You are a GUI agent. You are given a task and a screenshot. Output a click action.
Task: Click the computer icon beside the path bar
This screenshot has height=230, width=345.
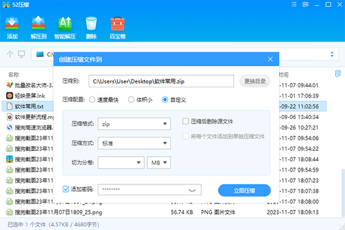coord(21,55)
